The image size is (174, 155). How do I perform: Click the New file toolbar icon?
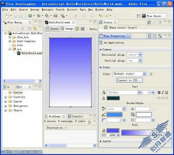7,16
